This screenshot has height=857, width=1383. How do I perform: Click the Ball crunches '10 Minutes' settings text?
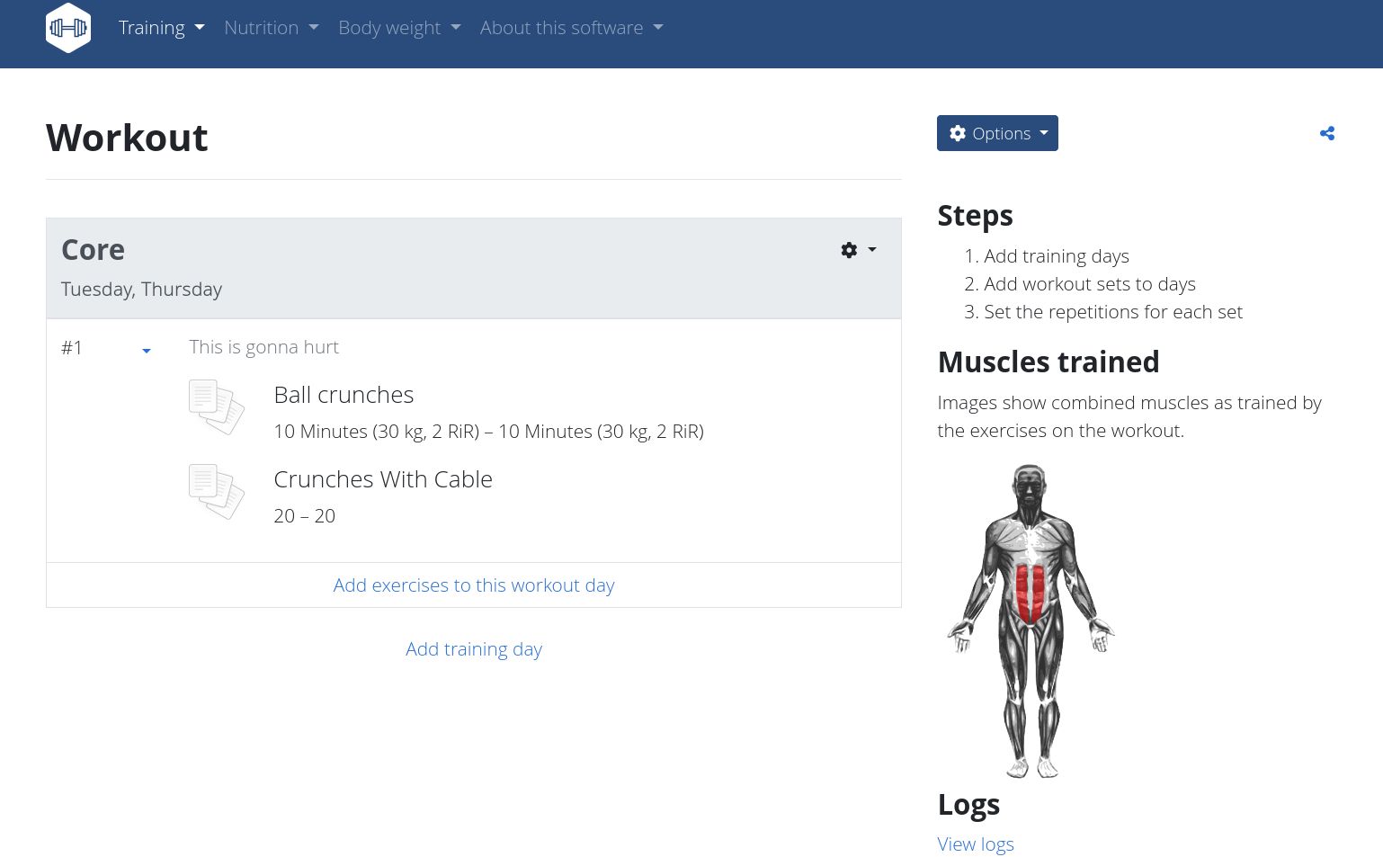point(488,432)
